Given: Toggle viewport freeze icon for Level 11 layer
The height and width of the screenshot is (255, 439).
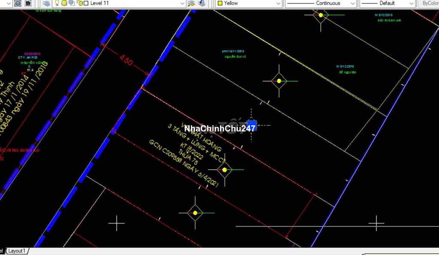Looking at the screenshot, I should tap(71, 3).
